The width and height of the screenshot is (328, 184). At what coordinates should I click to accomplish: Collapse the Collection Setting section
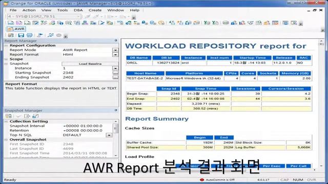pyautogui.click(x=6, y=122)
